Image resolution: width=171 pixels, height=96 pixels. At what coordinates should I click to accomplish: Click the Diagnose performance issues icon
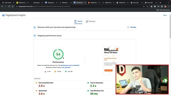point(34,35)
